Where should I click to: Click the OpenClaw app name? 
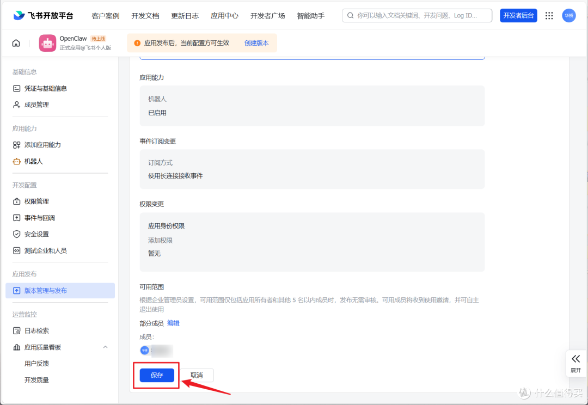[73, 39]
